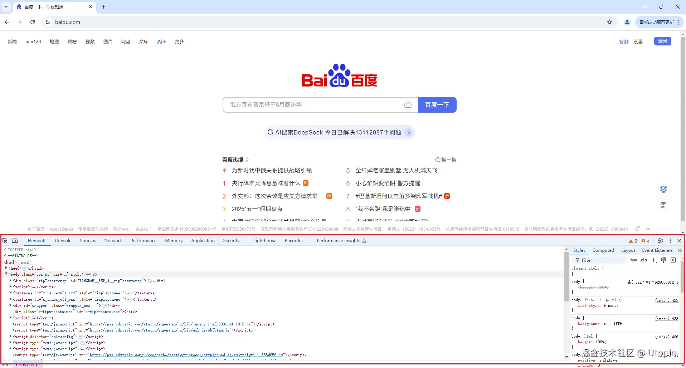Screen dimensions: 686x368
Task: Switch to the Console tab
Action: click(x=63, y=241)
